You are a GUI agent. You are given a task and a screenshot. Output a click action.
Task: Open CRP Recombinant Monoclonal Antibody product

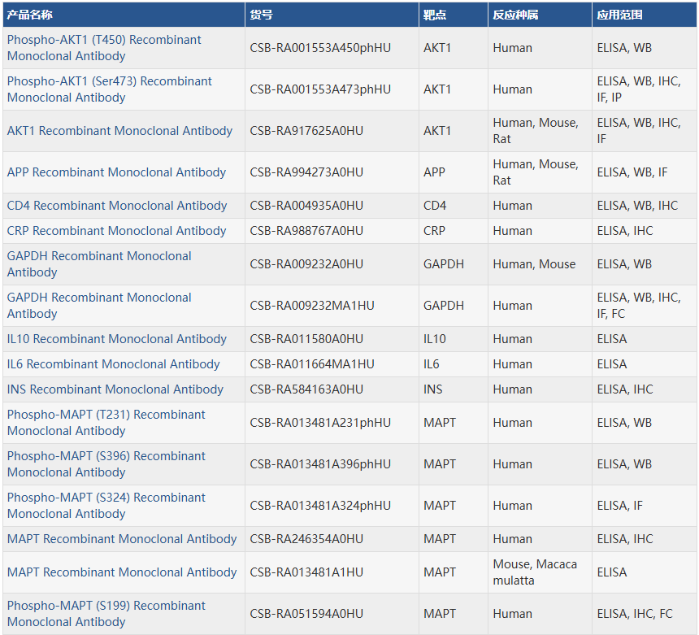coord(116,231)
